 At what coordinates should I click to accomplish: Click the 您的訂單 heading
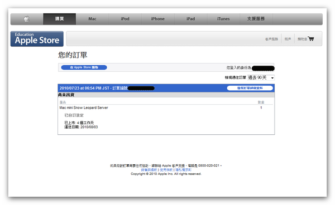click(x=73, y=55)
